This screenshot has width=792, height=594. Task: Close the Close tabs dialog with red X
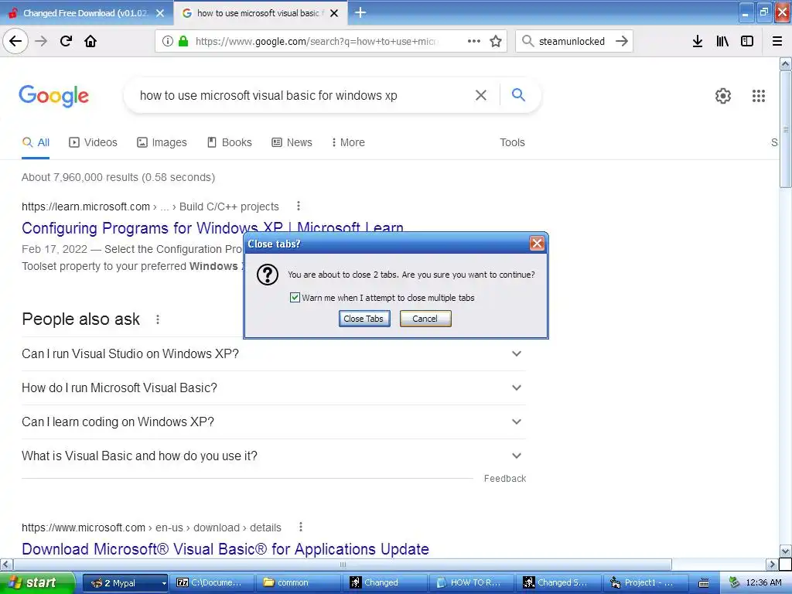pos(537,244)
